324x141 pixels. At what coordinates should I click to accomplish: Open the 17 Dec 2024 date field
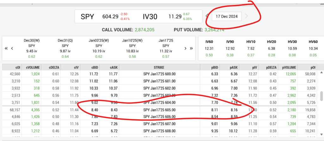pyautogui.click(x=227, y=16)
